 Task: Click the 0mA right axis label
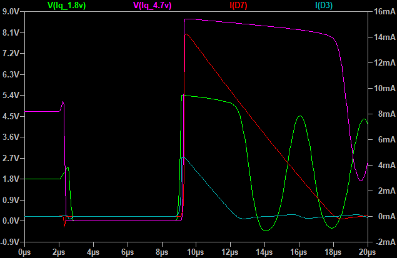(386, 217)
